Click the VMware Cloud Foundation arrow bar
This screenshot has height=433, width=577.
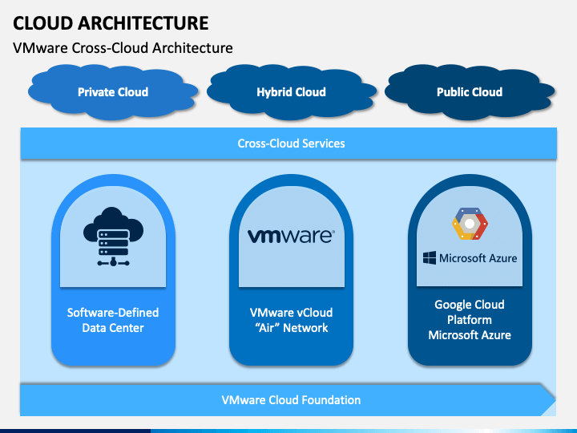click(288, 400)
